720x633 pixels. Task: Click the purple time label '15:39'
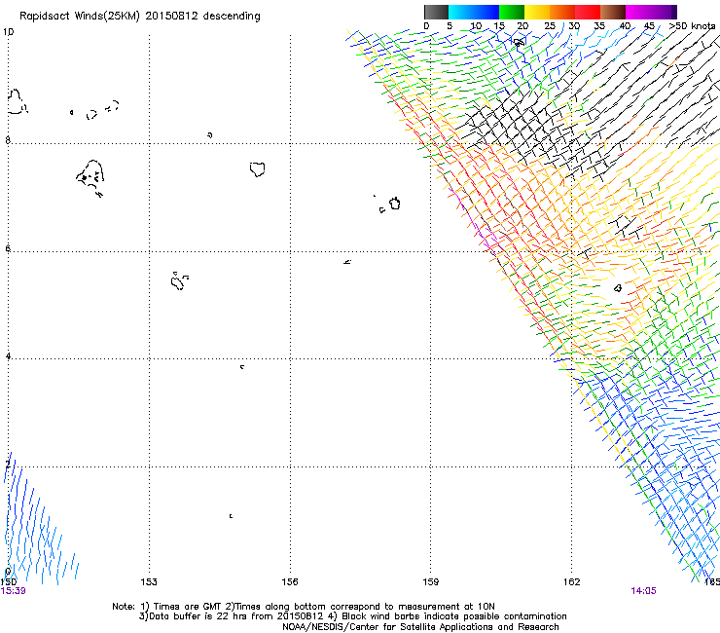(14, 591)
